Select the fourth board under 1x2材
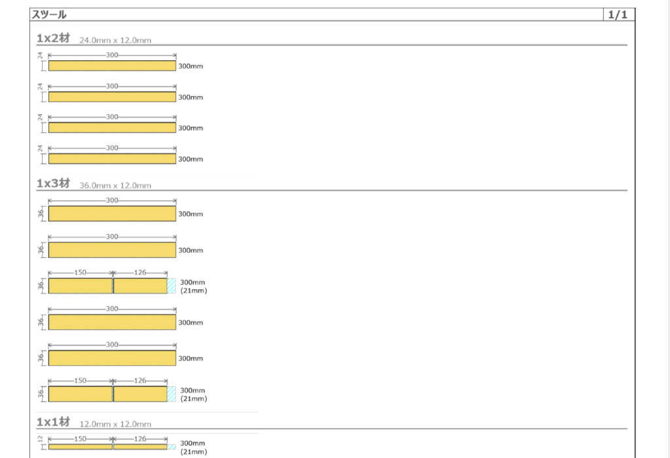The width and height of the screenshot is (670, 458). pyautogui.click(x=112, y=159)
